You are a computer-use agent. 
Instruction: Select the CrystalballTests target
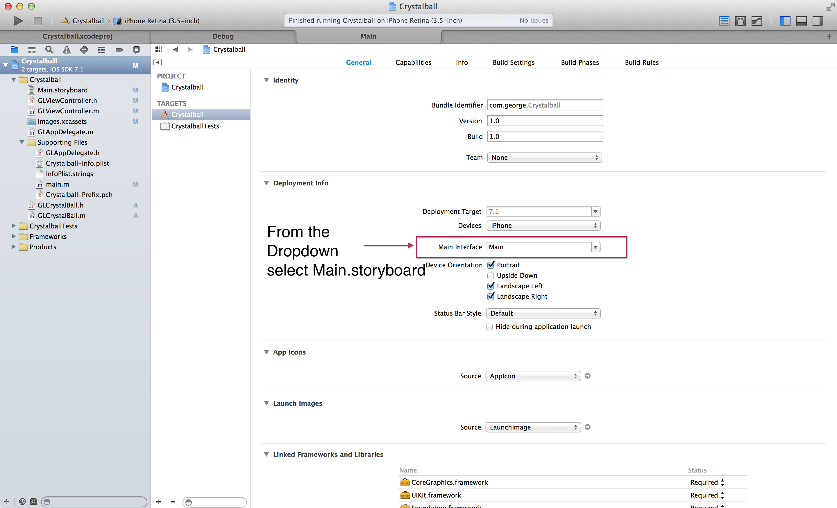coord(195,126)
